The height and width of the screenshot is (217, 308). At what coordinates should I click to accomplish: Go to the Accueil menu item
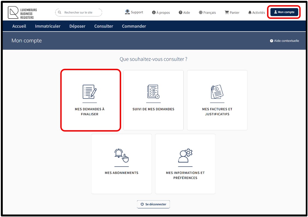[19, 26]
